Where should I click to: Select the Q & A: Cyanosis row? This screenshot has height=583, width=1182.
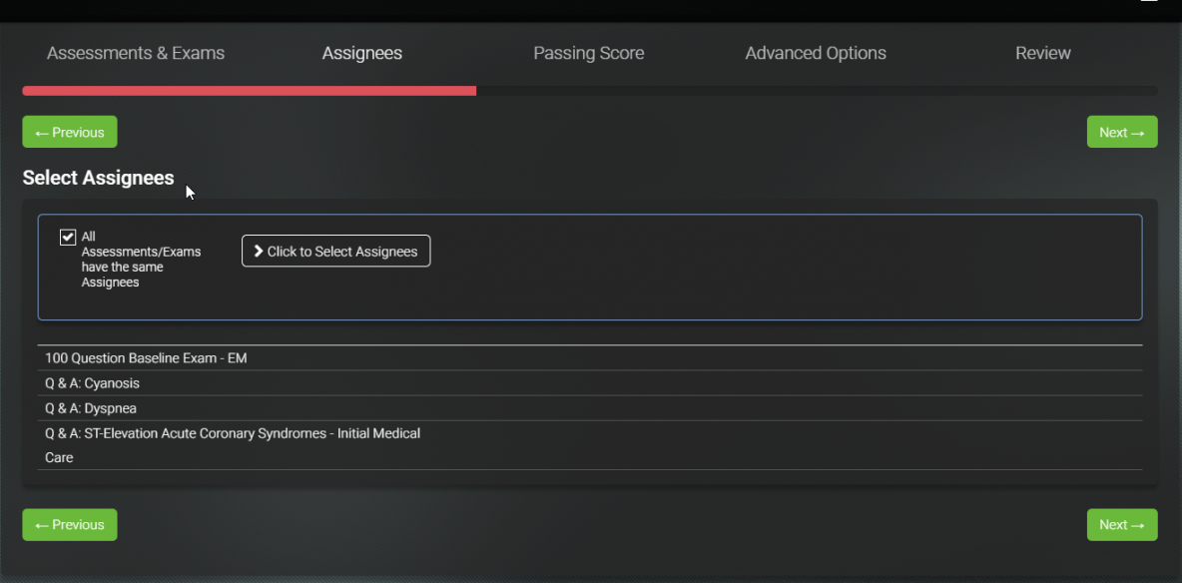tap(590, 383)
